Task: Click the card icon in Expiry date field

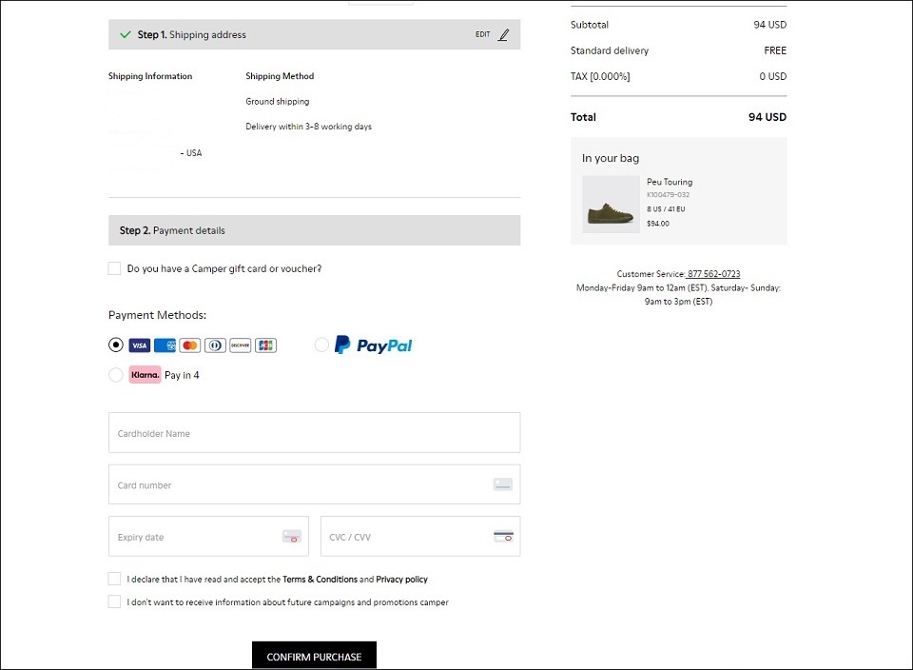Action: coord(292,536)
